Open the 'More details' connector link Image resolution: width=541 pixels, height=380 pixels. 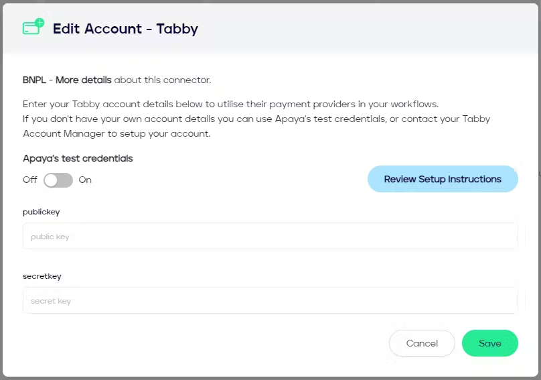[x=84, y=80]
